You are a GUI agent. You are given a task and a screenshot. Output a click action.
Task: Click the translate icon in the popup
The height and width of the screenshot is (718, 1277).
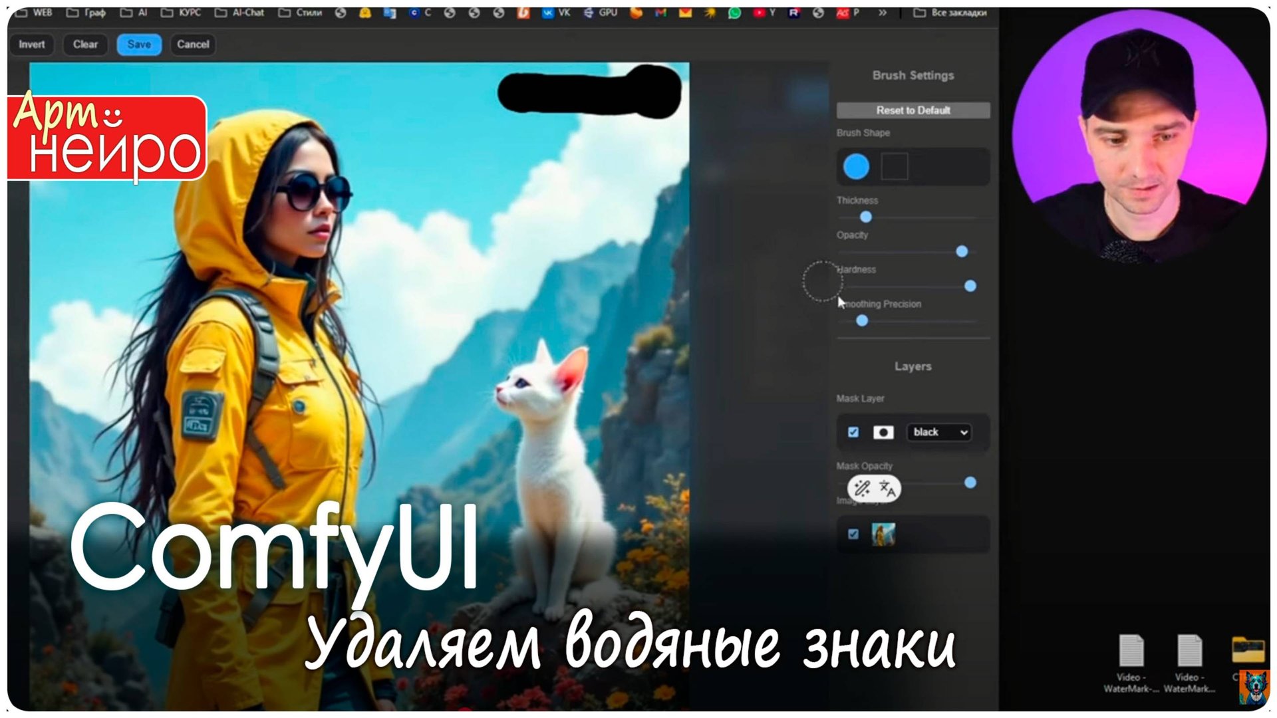887,489
